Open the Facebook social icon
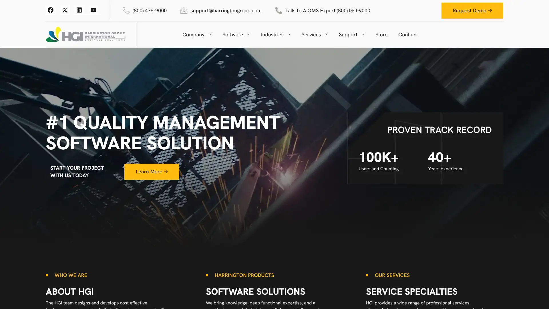 (51, 10)
